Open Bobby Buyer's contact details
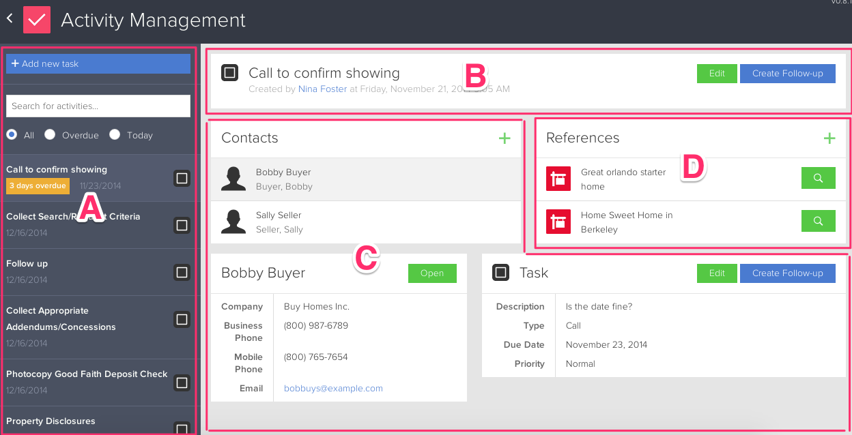The height and width of the screenshot is (435, 852). 432,273
